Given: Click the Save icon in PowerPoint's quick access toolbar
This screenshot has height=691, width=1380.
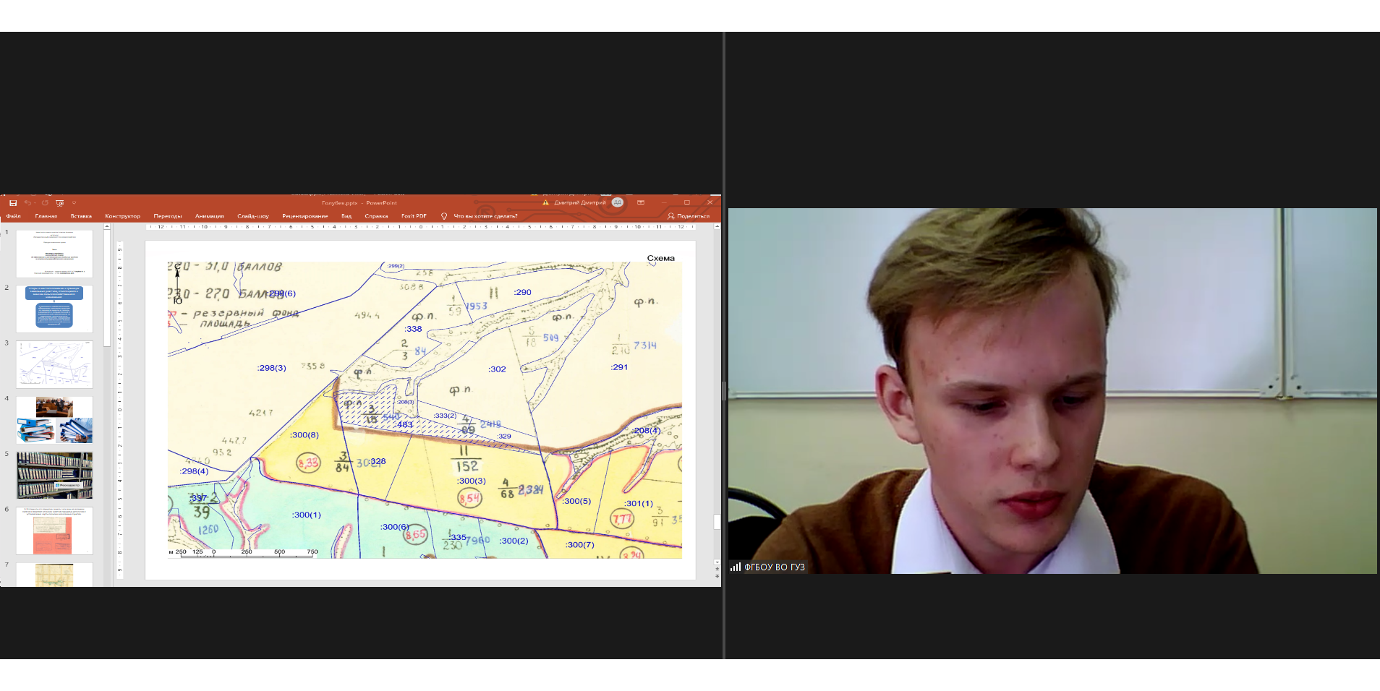Looking at the screenshot, I should (13, 203).
